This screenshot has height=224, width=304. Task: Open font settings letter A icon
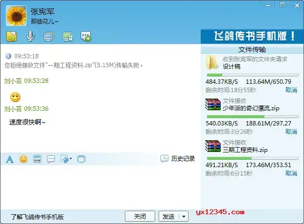(10, 159)
